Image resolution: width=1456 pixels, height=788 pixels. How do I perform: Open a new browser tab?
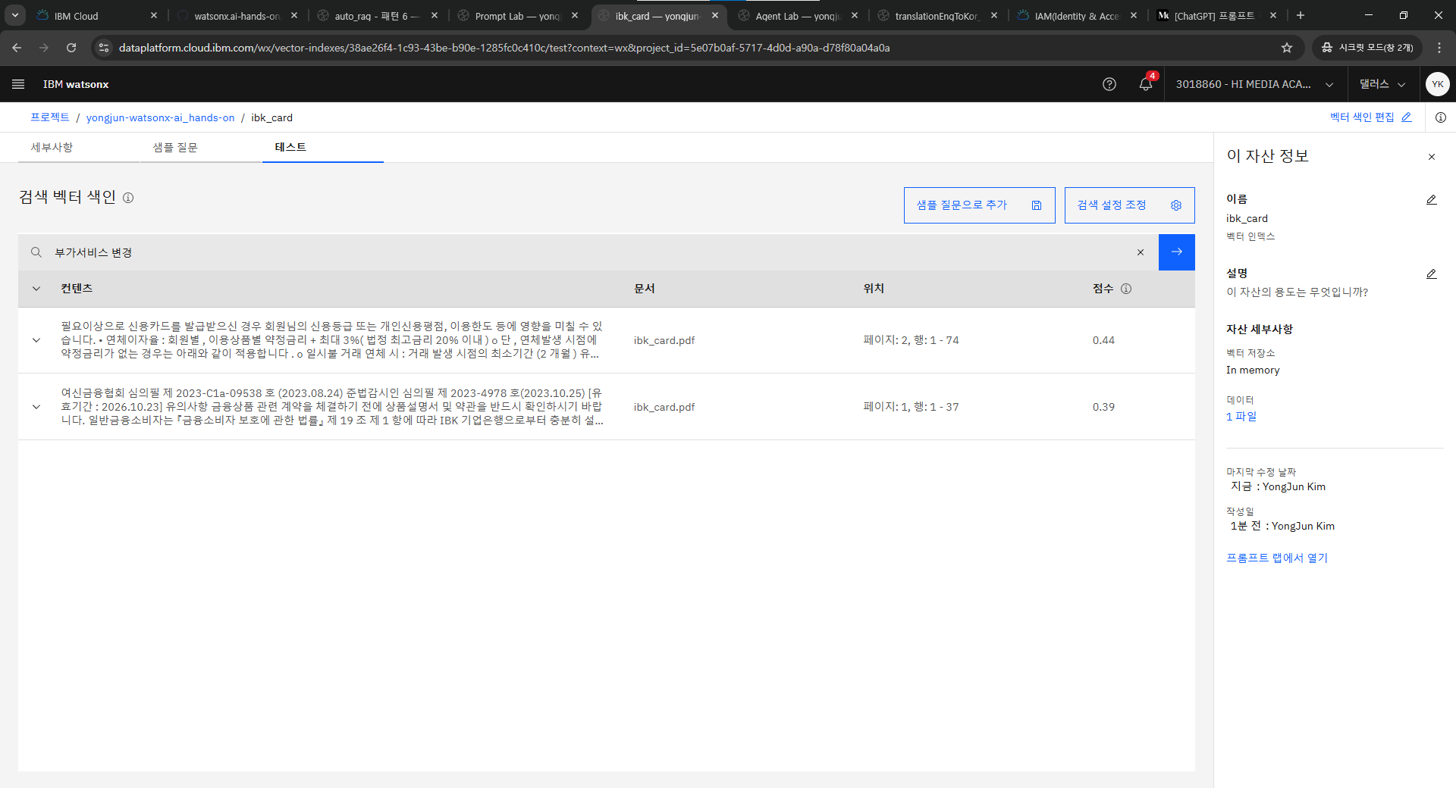tap(1301, 15)
